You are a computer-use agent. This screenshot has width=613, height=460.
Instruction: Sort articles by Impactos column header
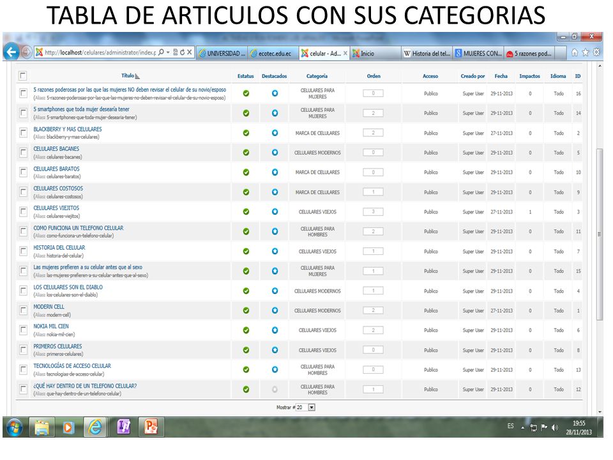point(530,76)
